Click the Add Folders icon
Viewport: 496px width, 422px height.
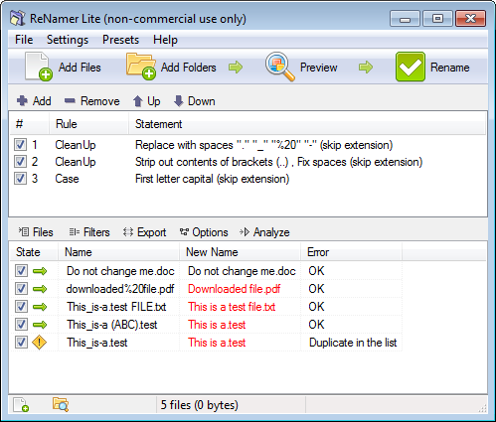[141, 67]
